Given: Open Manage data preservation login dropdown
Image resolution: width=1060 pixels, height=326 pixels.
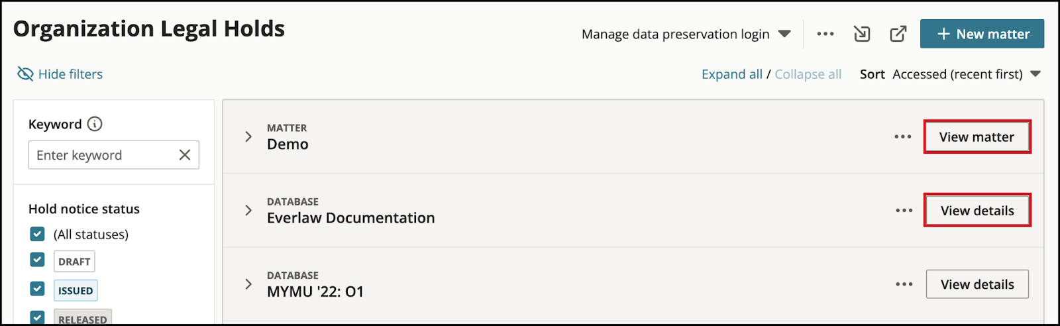Looking at the screenshot, I should (686, 34).
